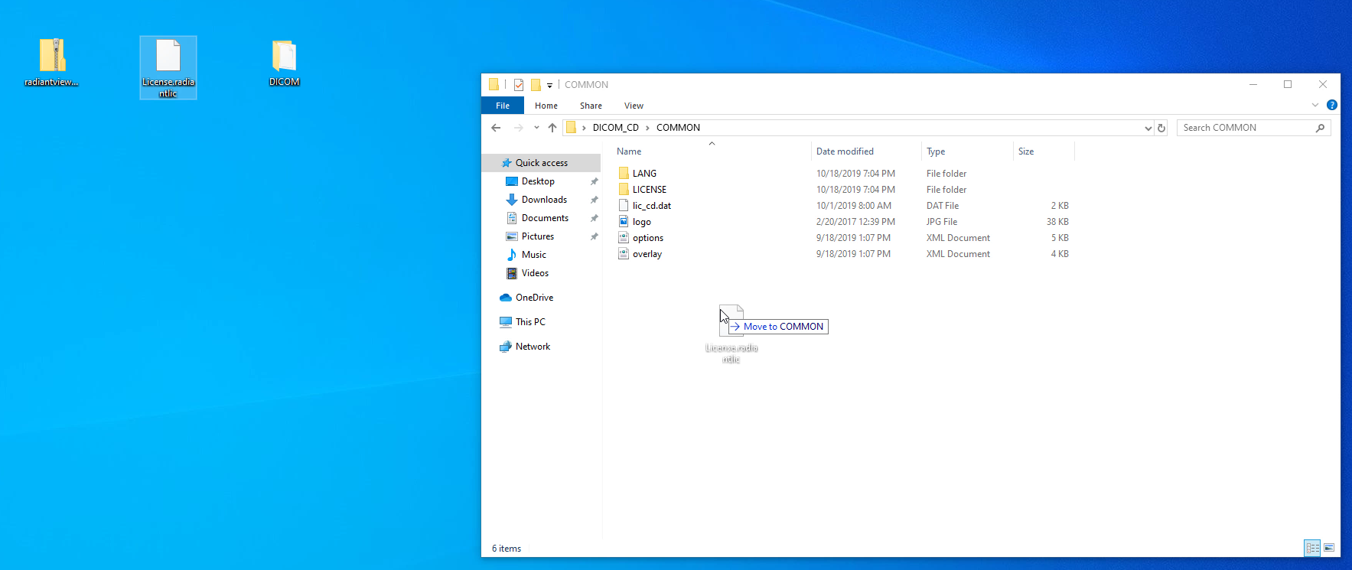The image size is (1352, 570).
Task: Select Downloads in Quick access
Action: tap(544, 200)
